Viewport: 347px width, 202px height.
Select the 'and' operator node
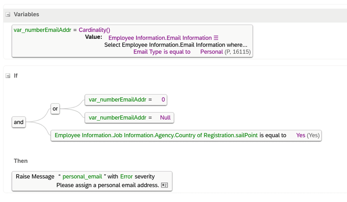[x=19, y=122]
